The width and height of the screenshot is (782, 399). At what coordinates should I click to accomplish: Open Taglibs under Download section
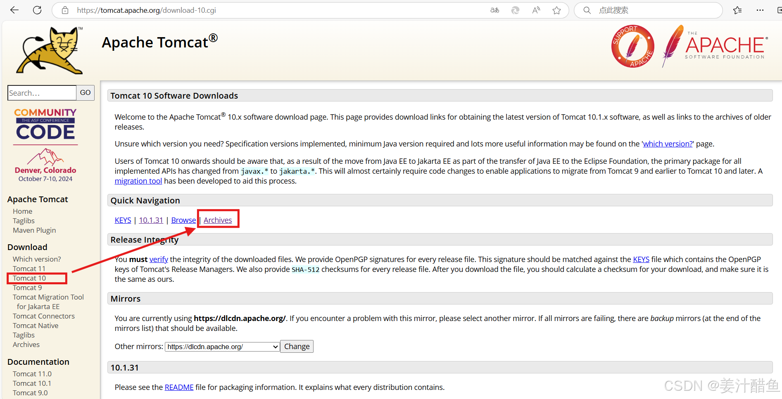coord(24,335)
